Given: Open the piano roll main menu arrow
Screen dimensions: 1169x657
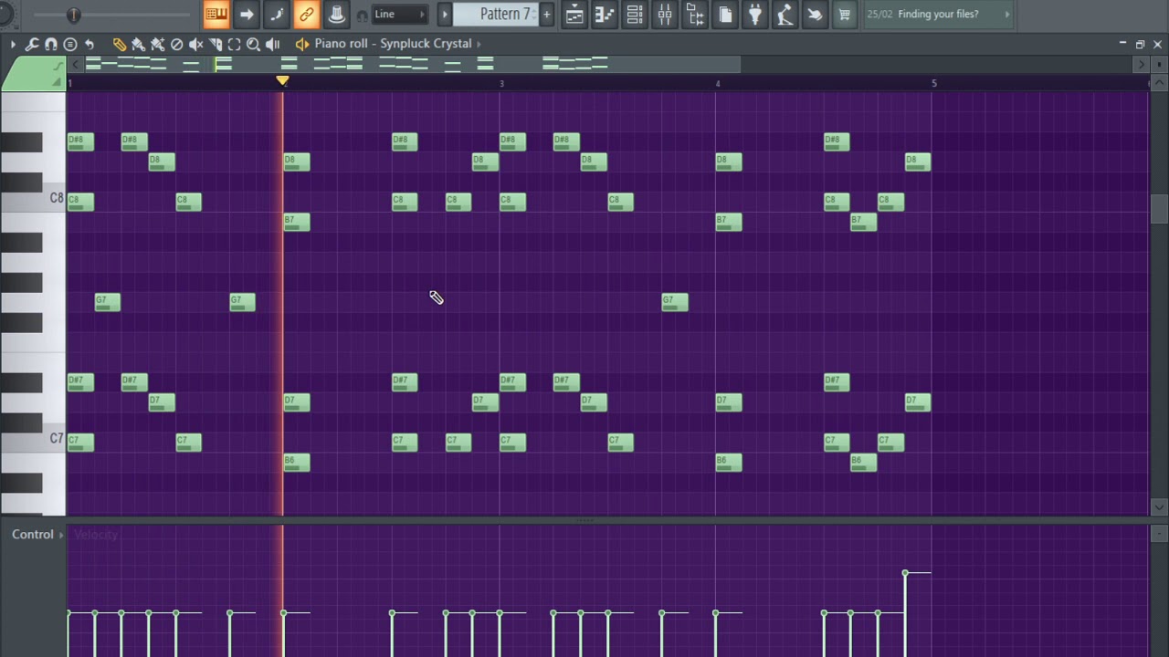Looking at the screenshot, I should [13, 44].
